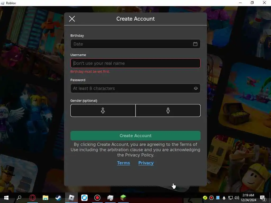271x203 pixels.
Task: Open the birthday calendar picker icon
Action: pyautogui.click(x=195, y=44)
